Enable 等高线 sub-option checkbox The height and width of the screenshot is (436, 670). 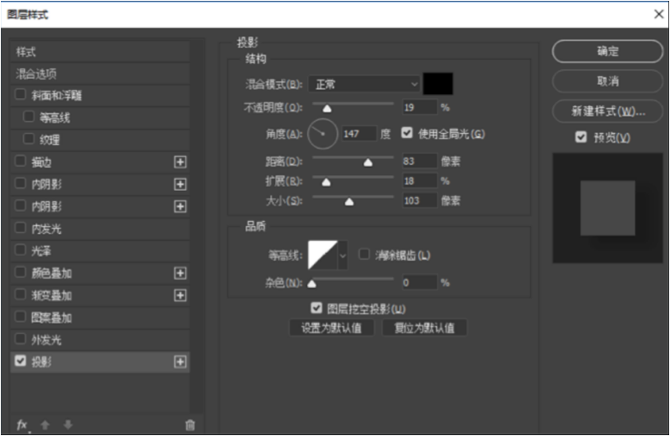point(28,117)
